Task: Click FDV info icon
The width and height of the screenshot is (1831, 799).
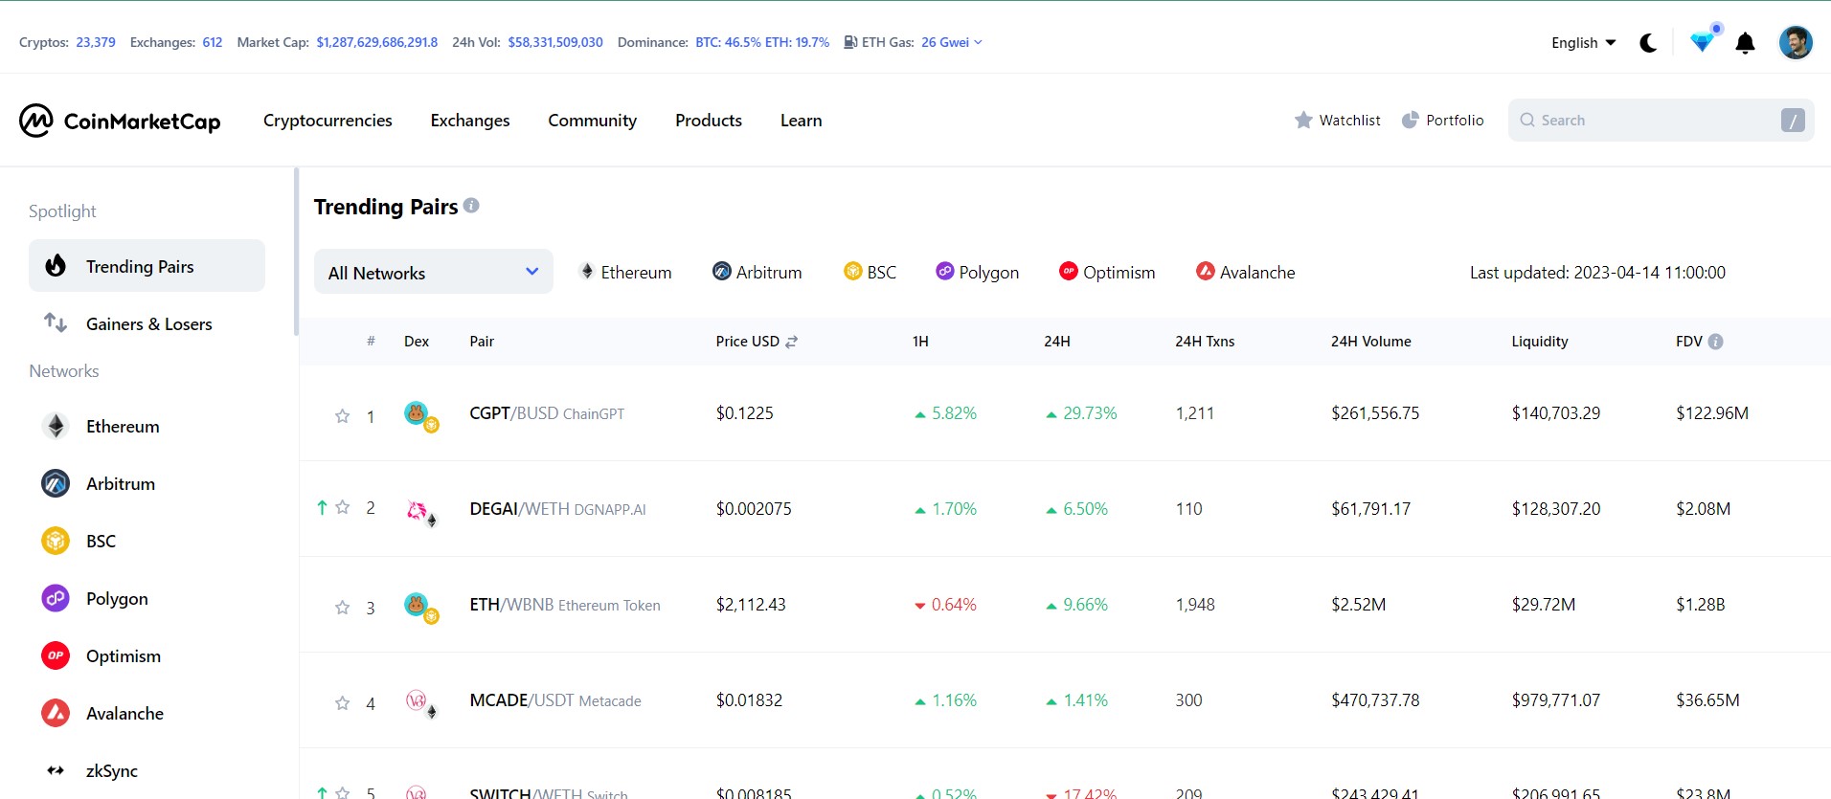Action: click(x=1716, y=342)
